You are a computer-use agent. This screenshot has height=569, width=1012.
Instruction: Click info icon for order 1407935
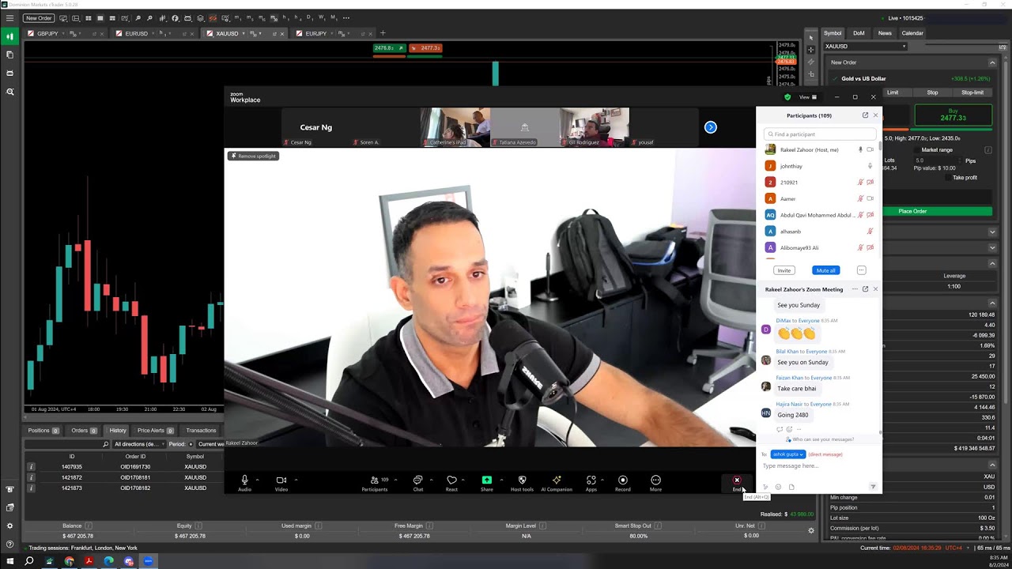point(31,467)
